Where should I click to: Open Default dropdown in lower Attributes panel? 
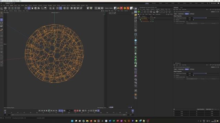click(215, 67)
